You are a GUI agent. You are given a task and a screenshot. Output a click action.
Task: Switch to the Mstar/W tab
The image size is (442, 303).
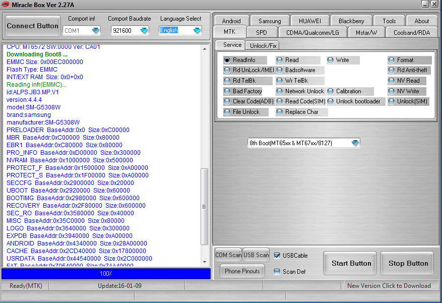click(x=366, y=32)
